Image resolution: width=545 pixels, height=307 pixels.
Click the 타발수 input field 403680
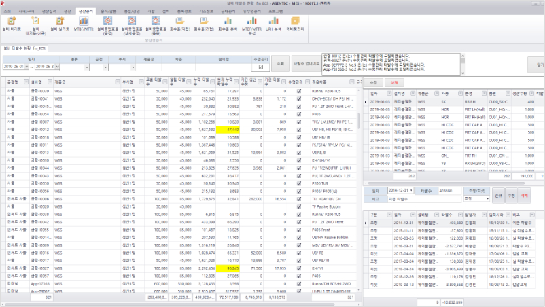click(x=449, y=190)
